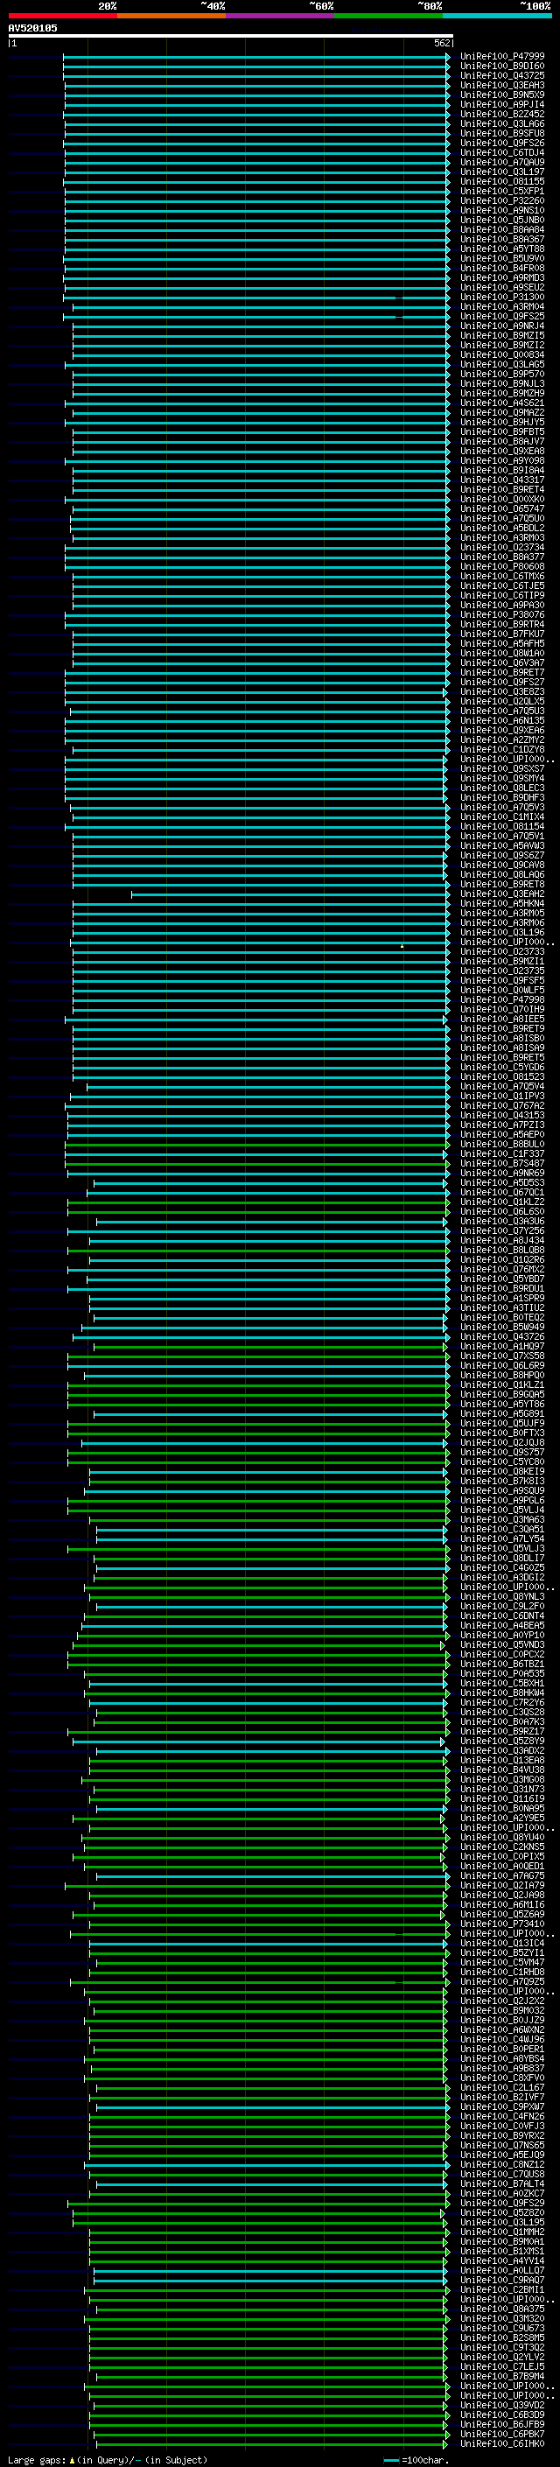Open hit UniRef100_P47999

(x=502, y=57)
